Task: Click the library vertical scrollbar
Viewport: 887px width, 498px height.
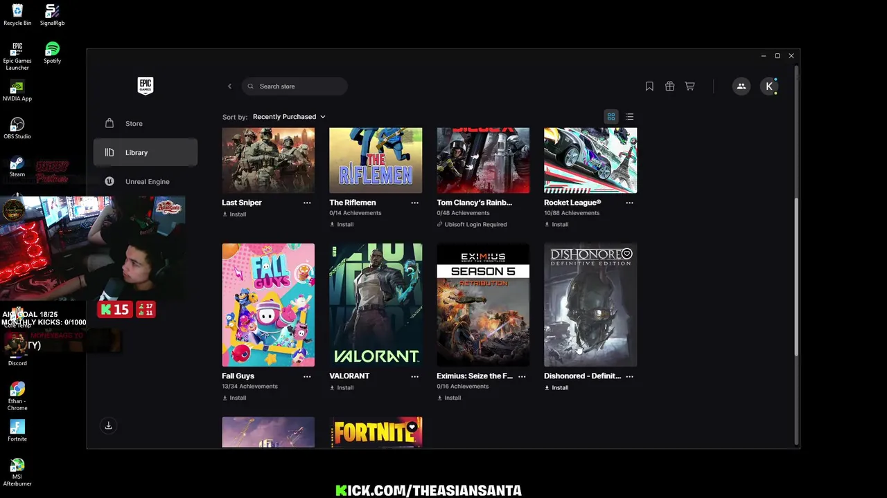Action: (797, 277)
